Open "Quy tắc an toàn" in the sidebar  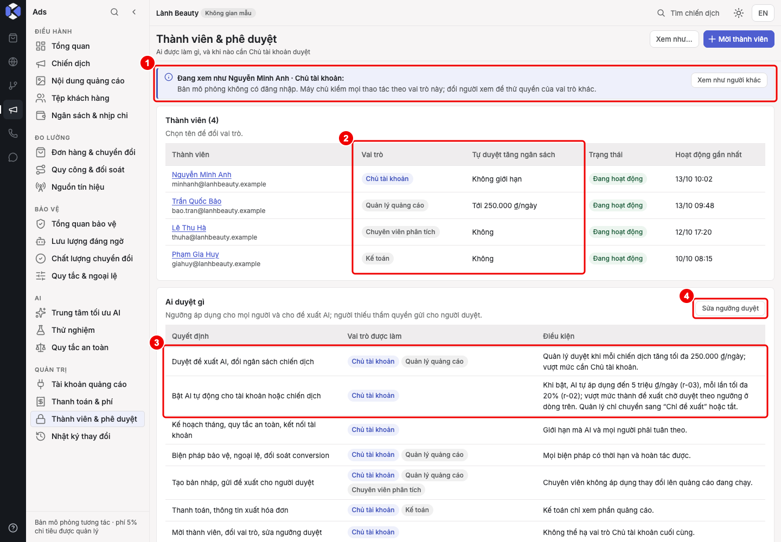tap(88, 347)
